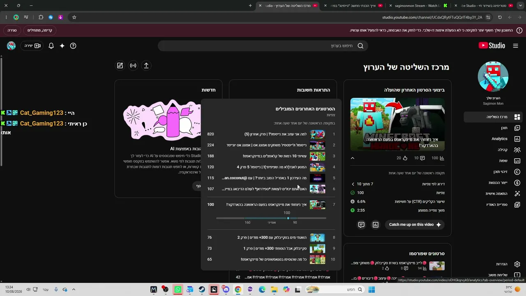Click the create post pencil icon
The width and height of the screenshot is (526, 296).
coord(120,65)
